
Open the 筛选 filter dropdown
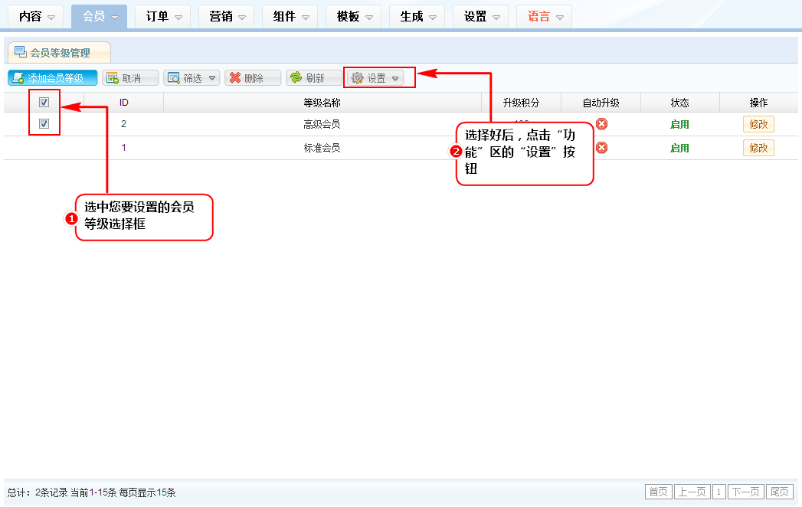(191, 78)
